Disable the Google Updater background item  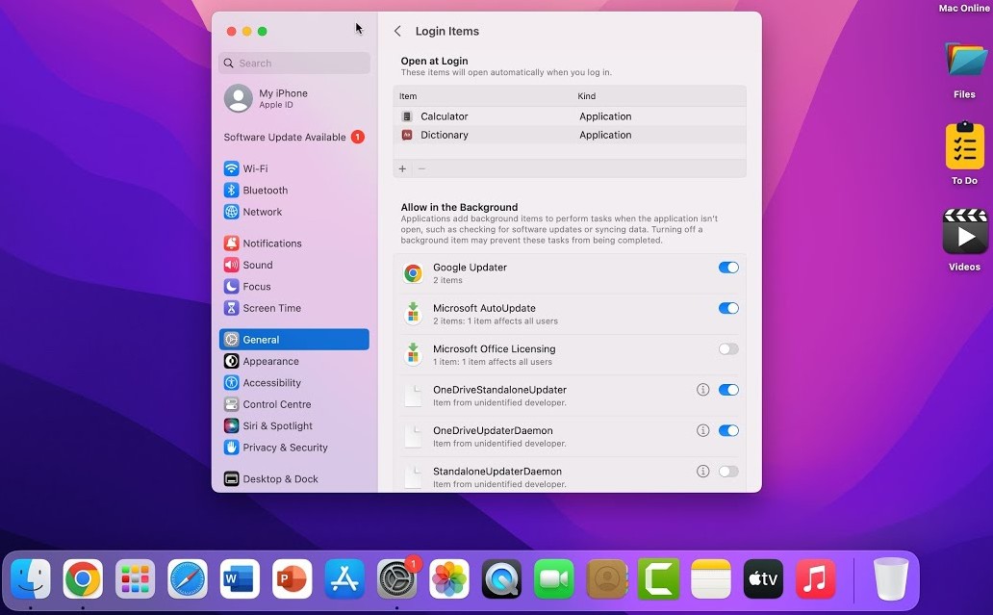(728, 268)
